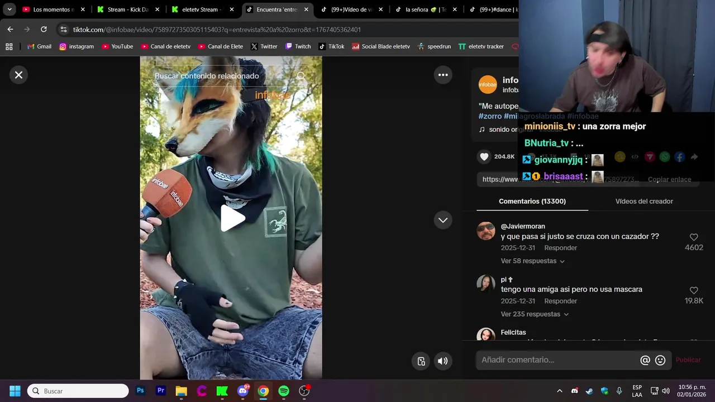Open 'Social Blade eletetv' bookmark
Screen dimensions: 715x402
pos(381,46)
